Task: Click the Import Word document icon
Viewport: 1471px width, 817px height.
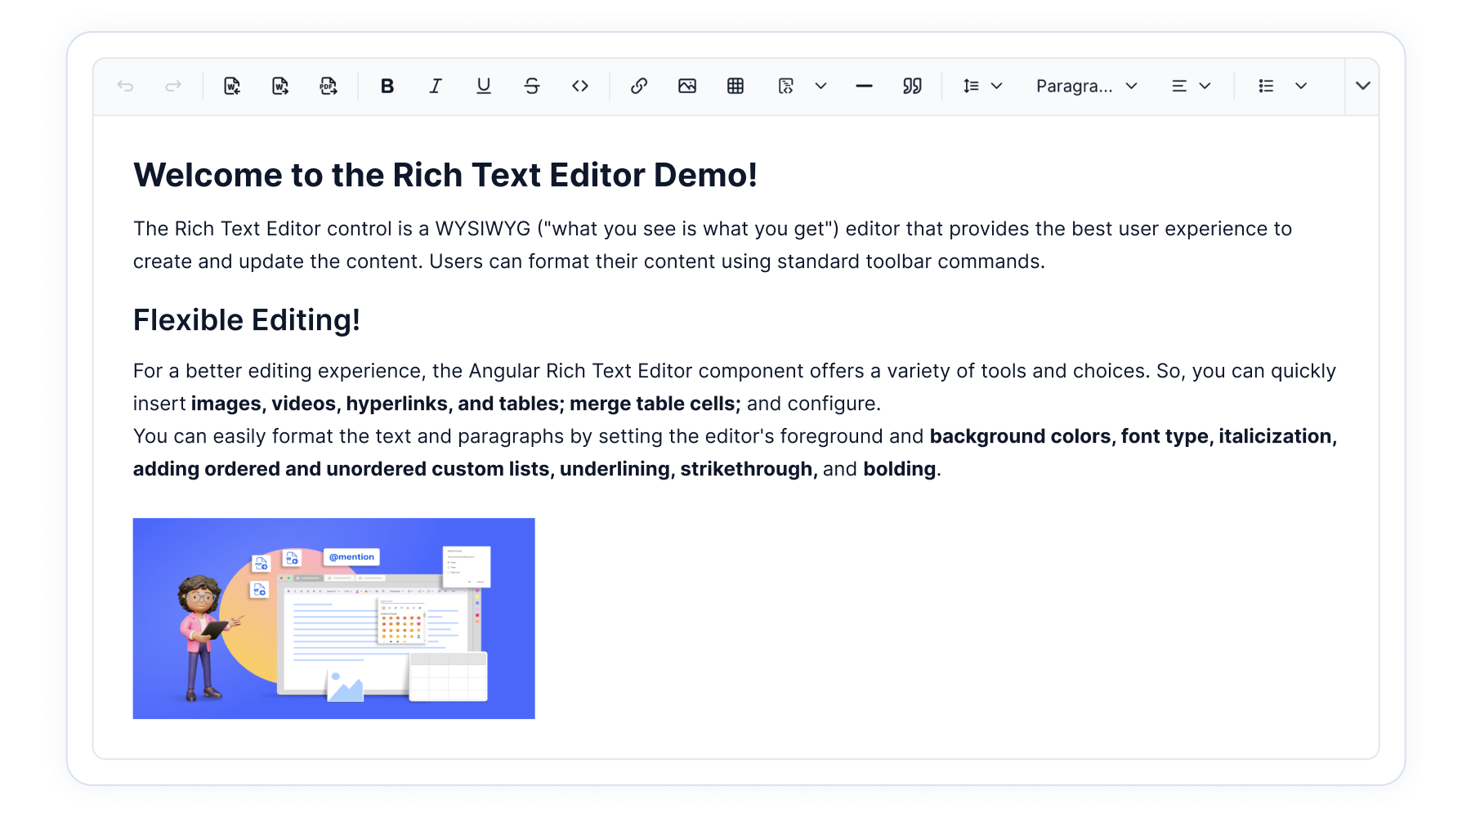Action: coord(232,86)
